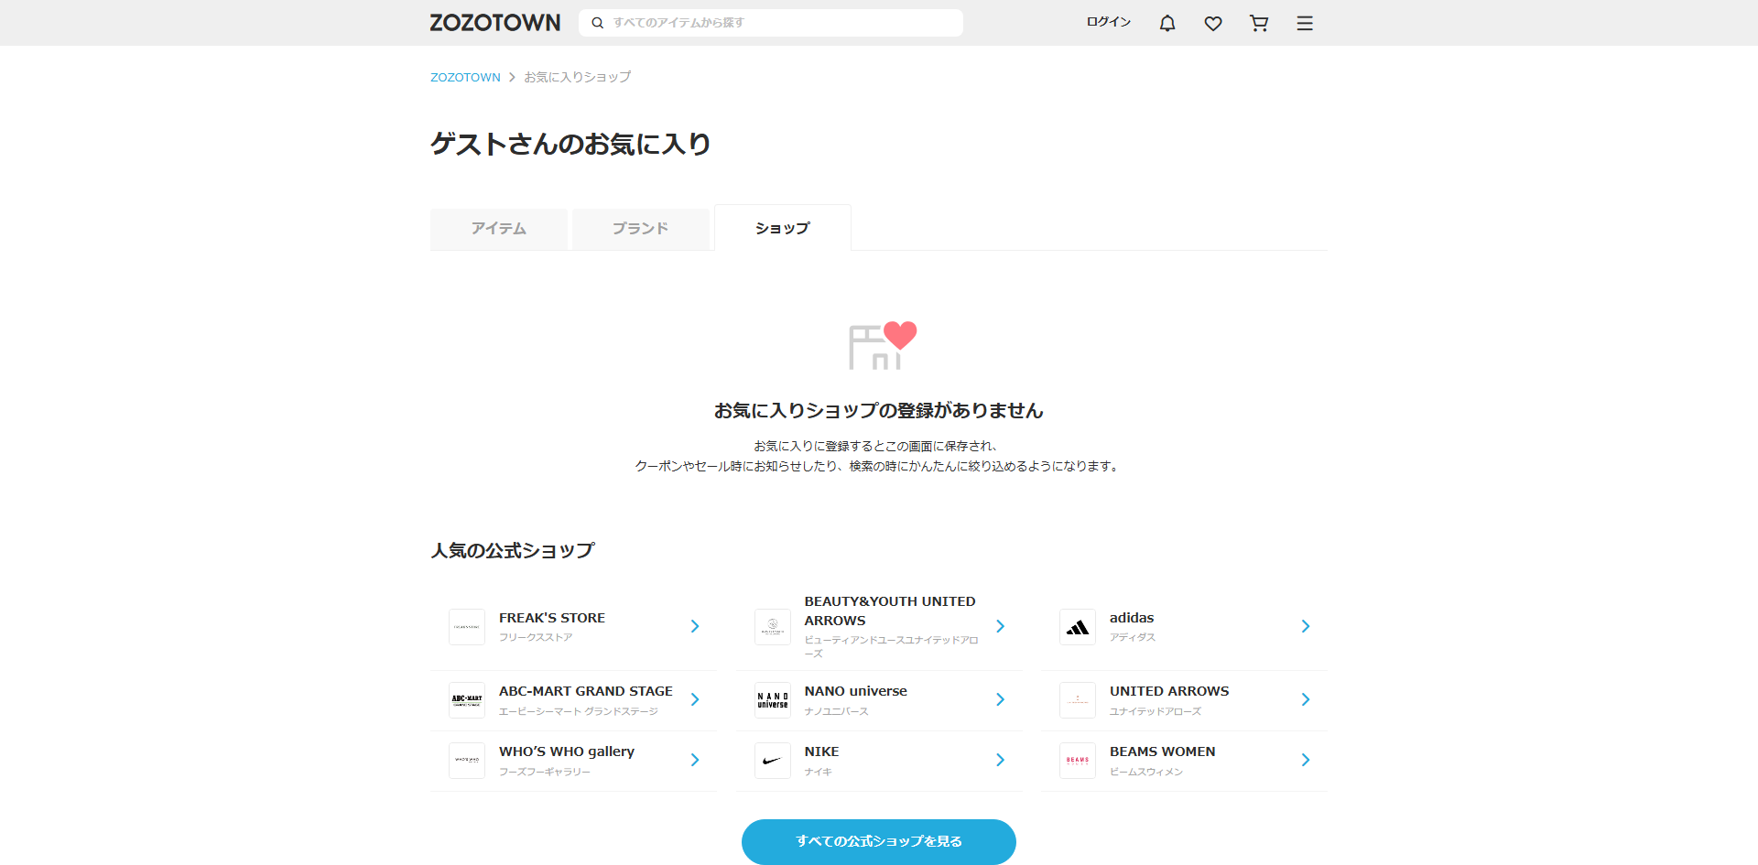Click すべての公式ショップを見る button
This screenshot has height=865, width=1758.
(x=879, y=841)
